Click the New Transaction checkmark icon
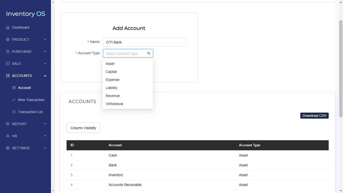The image size is (343, 193). tap(14, 100)
